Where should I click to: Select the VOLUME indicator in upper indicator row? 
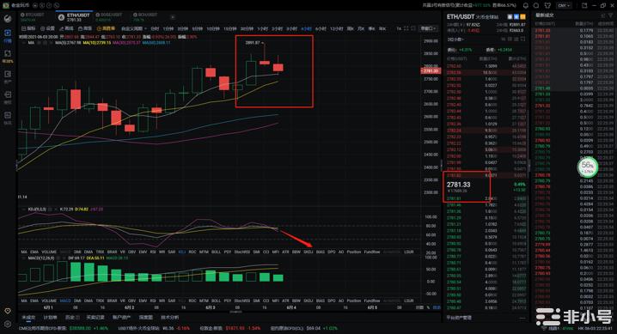click(x=49, y=252)
